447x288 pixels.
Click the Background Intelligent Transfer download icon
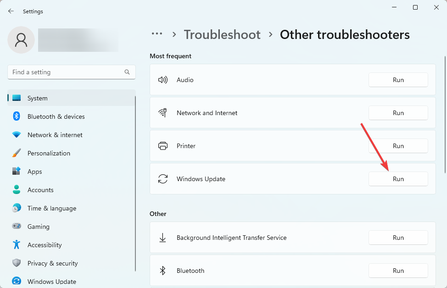pos(163,238)
